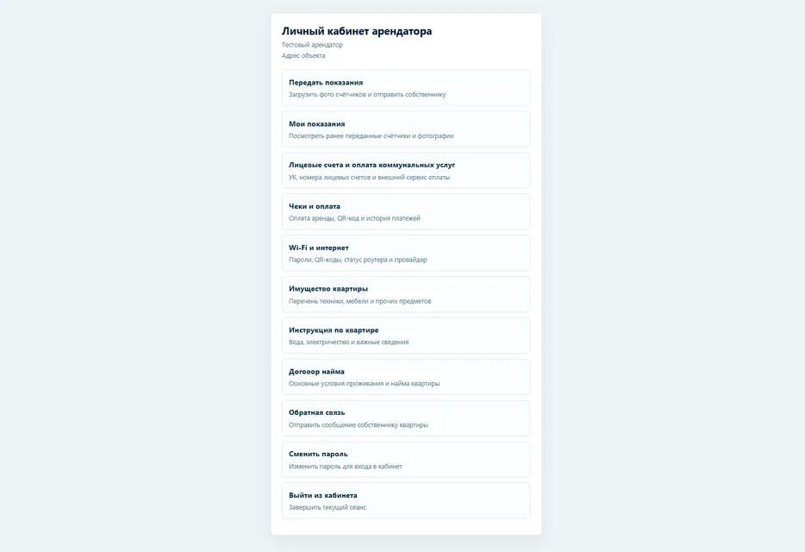Click Завершить текущий сеанс text
This screenshot has height=552, width=805.
click(328, 507)
